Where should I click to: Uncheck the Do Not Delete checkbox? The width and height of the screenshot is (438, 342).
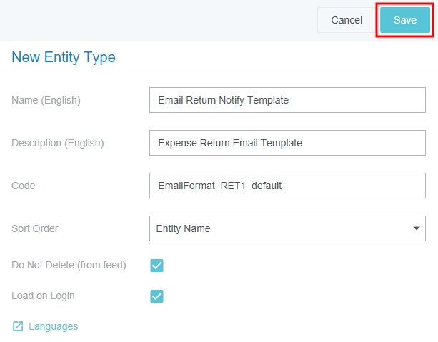click(157, 266)
